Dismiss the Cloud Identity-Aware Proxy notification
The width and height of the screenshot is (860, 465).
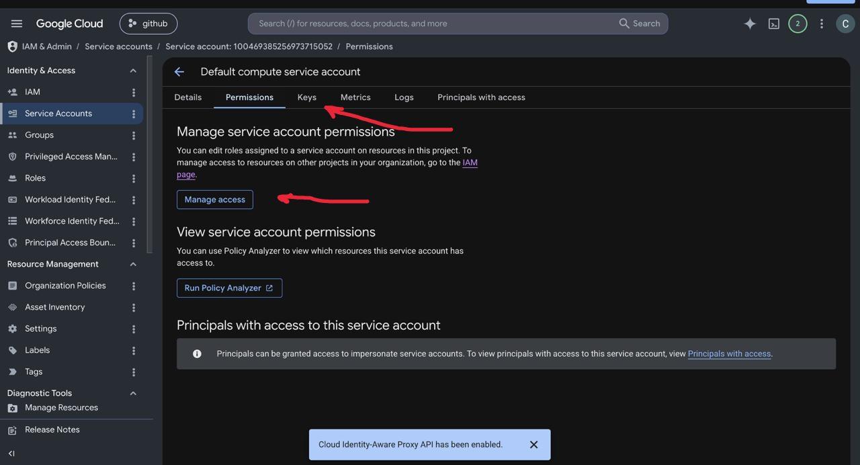pos(533,445)
